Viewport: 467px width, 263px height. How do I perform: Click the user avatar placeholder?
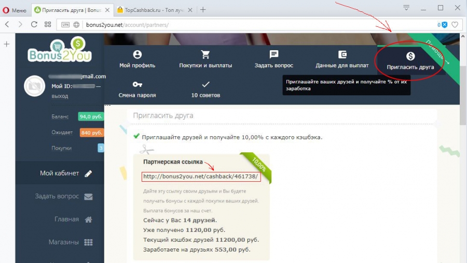coord(35,86)
